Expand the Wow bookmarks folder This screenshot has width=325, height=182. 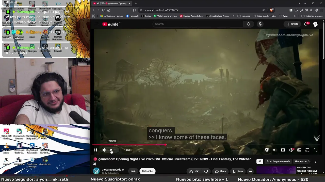coord(283,16)
